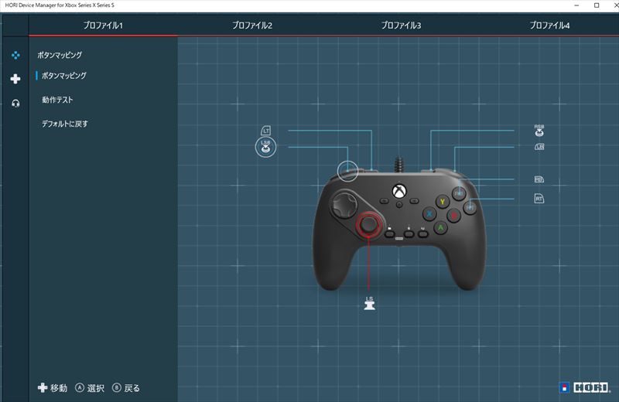Select the LS left stick mapping icon
This screenshot has width=619, height=402.
pyautogui.click(x=370, y=303)
